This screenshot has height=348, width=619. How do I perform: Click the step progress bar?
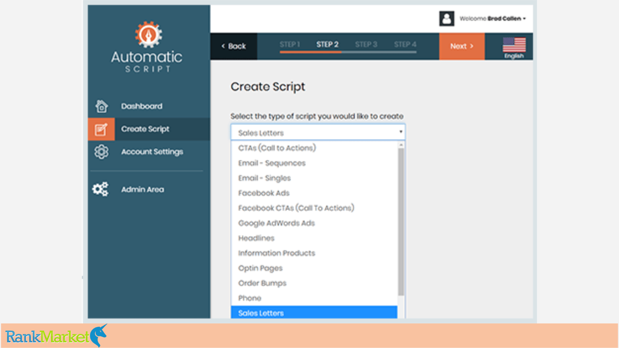(x=348, y=52)
